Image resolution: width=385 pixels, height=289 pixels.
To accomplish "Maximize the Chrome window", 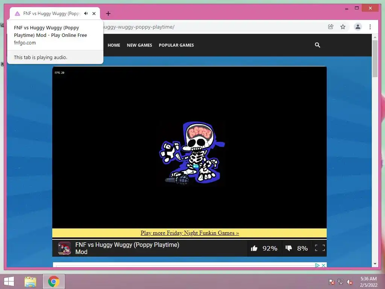I will pos(357,8).
